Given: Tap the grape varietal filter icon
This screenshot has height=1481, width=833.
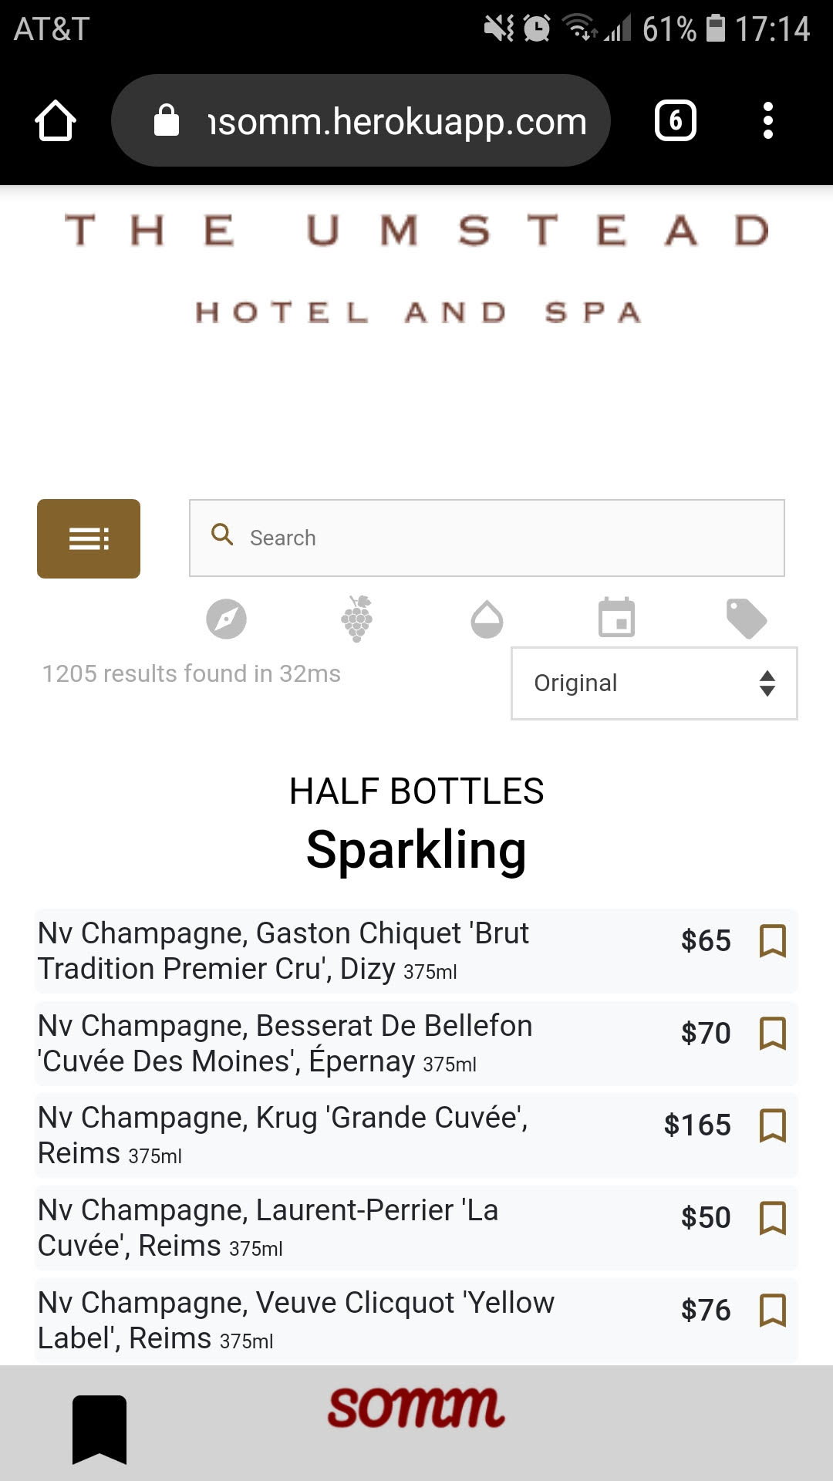Looking at the screenshot, I should [x=357, y=619].
